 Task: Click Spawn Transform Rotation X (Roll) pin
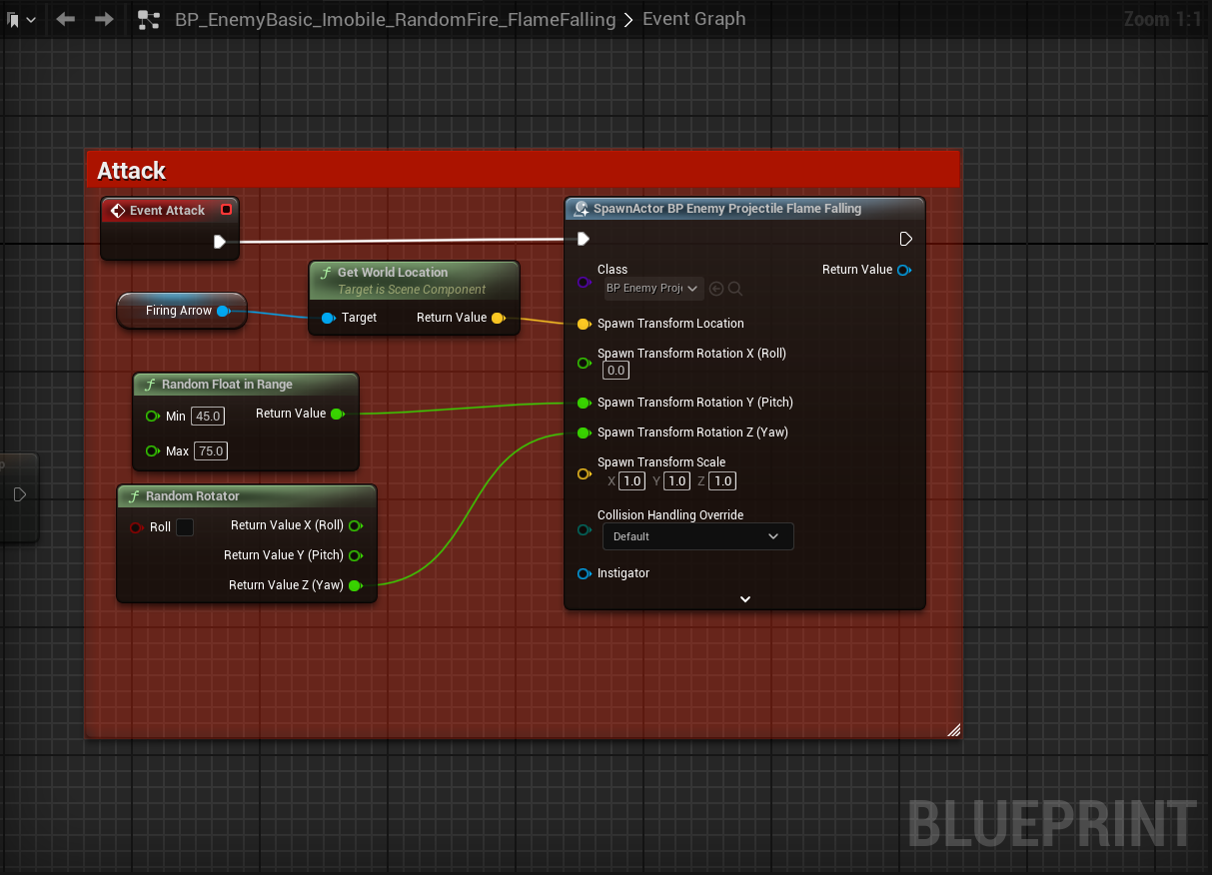(x=584, y=363)
